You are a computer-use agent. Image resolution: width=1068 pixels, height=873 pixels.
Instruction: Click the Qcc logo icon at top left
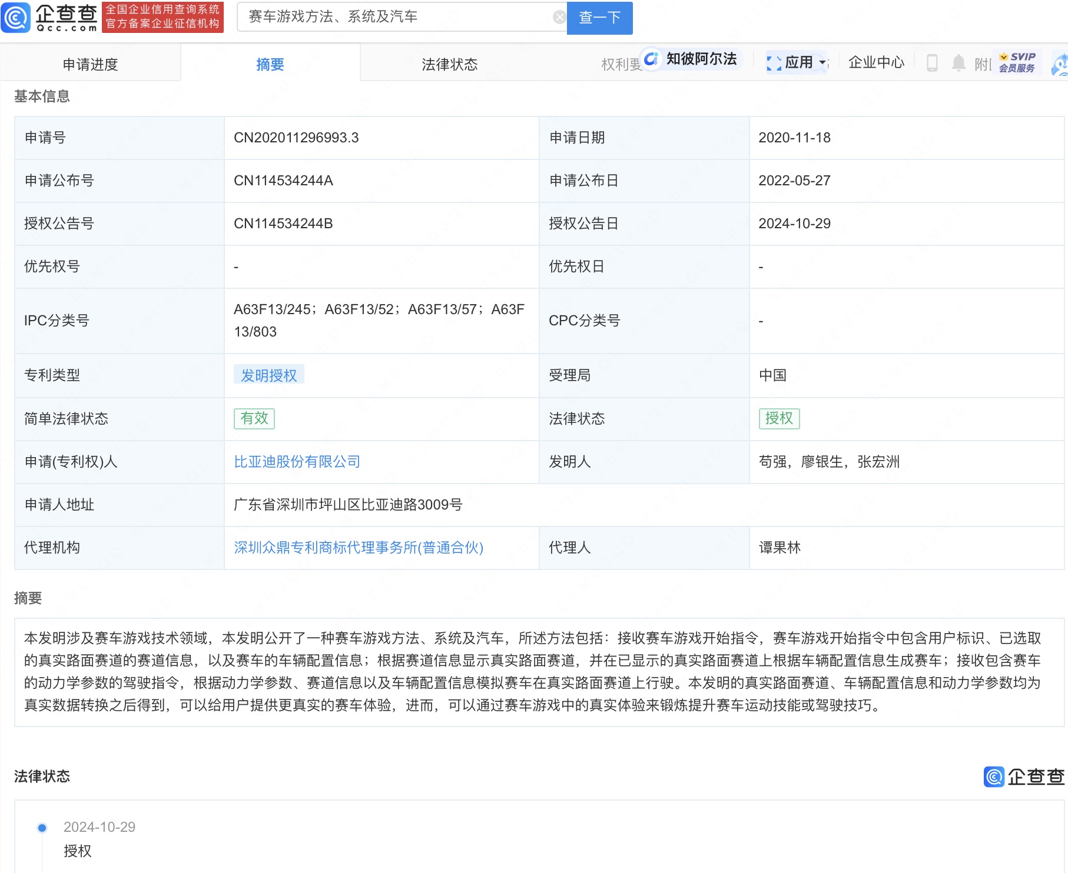pos(15,17)
